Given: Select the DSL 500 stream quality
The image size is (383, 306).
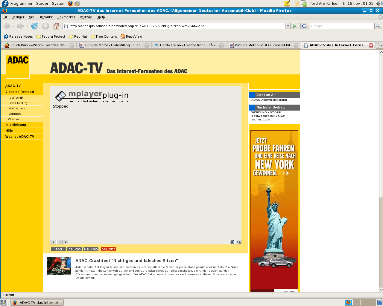Looking at the screenshot, I should click(75, 249).
